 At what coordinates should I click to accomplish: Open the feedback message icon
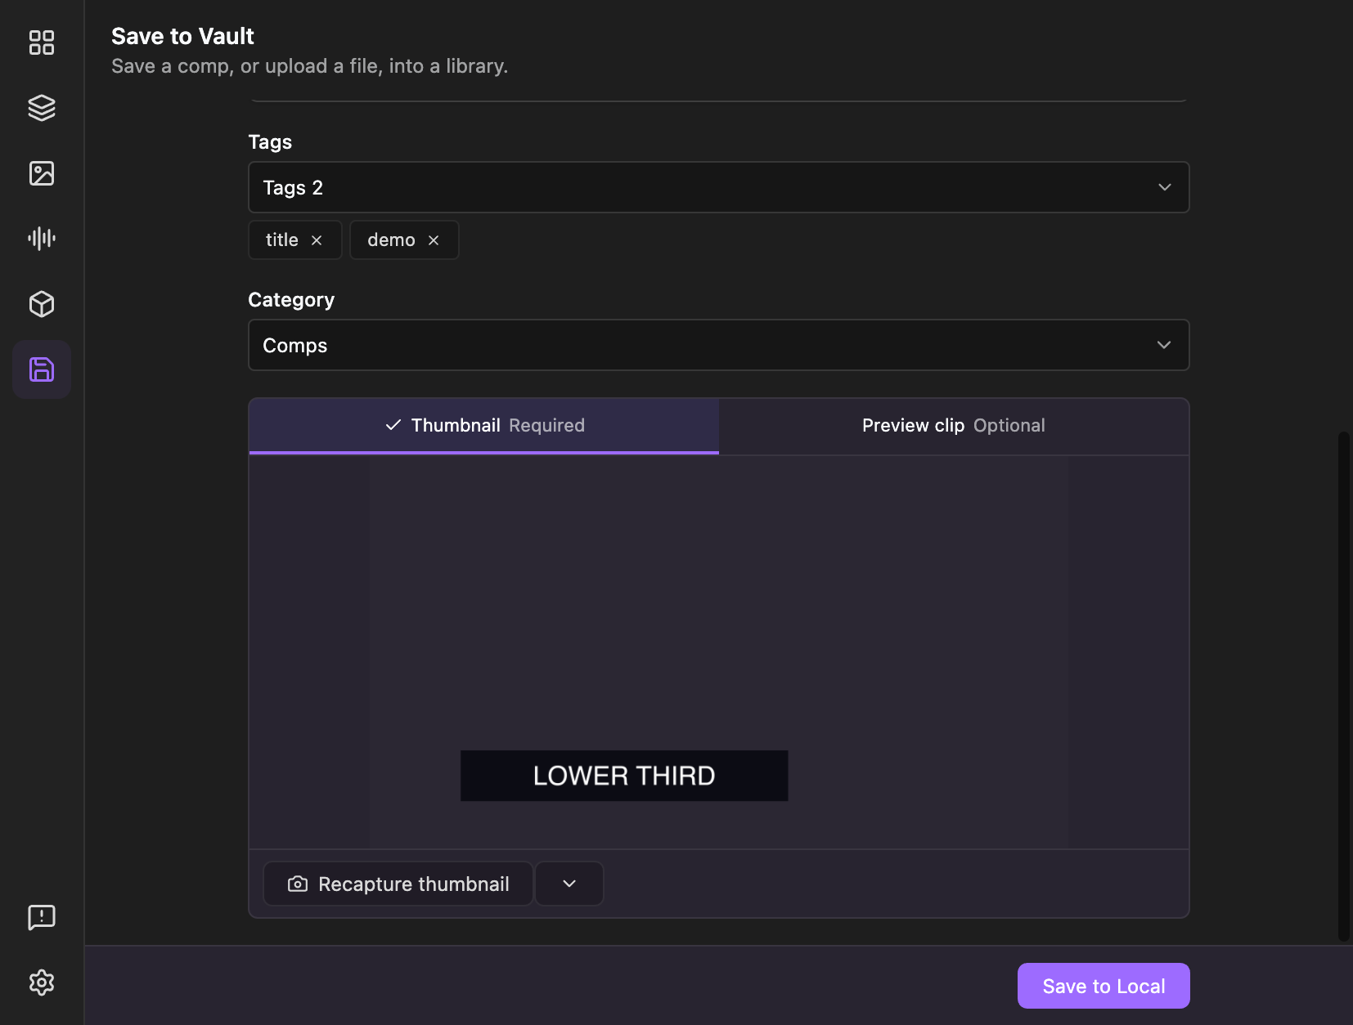(42, 917)
